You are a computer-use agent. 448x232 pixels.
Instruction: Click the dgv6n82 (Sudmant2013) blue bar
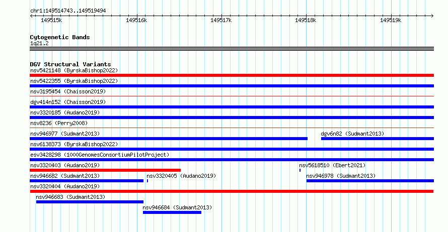point(378,139)
